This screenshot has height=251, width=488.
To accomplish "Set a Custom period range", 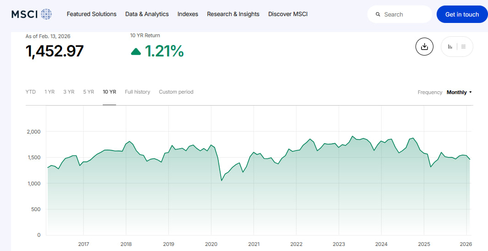I will [x=176, y=92].
